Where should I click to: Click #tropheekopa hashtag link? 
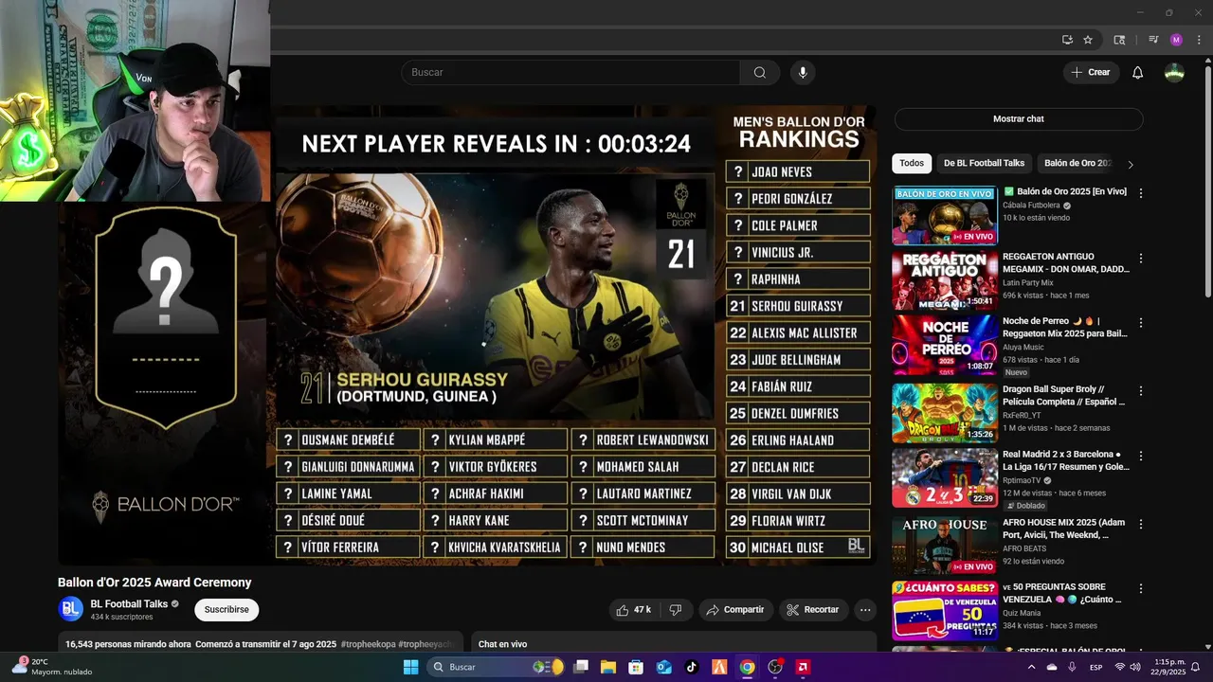[x=369, y=644]
